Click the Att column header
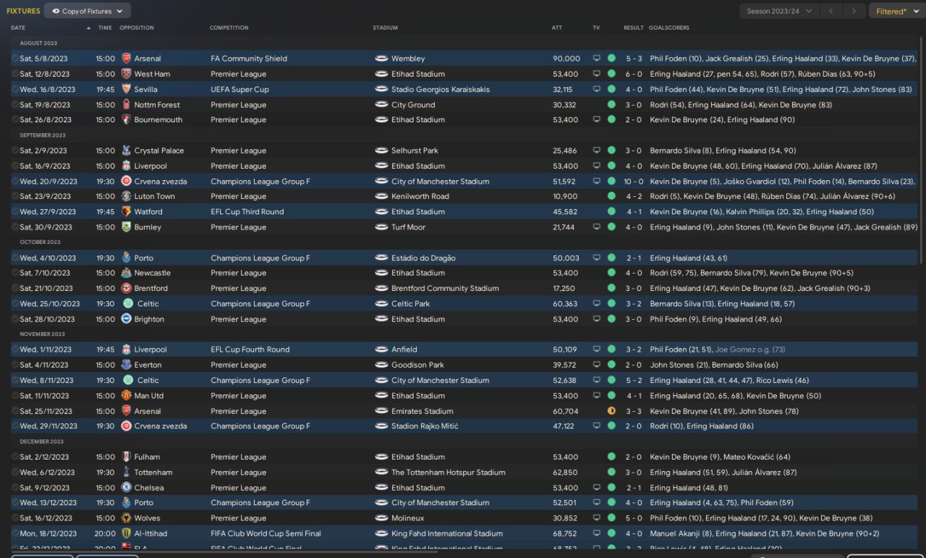The height and width of the screenshot is (558, 926). click(x=557, y=28)
